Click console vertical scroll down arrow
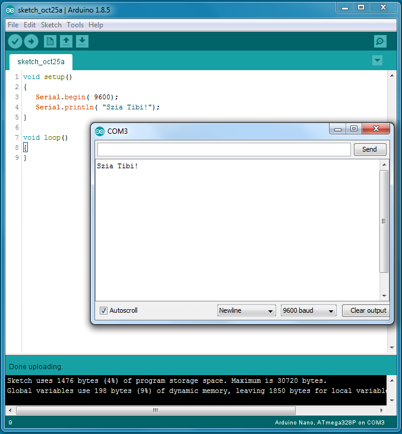 (x=392, y=400)
